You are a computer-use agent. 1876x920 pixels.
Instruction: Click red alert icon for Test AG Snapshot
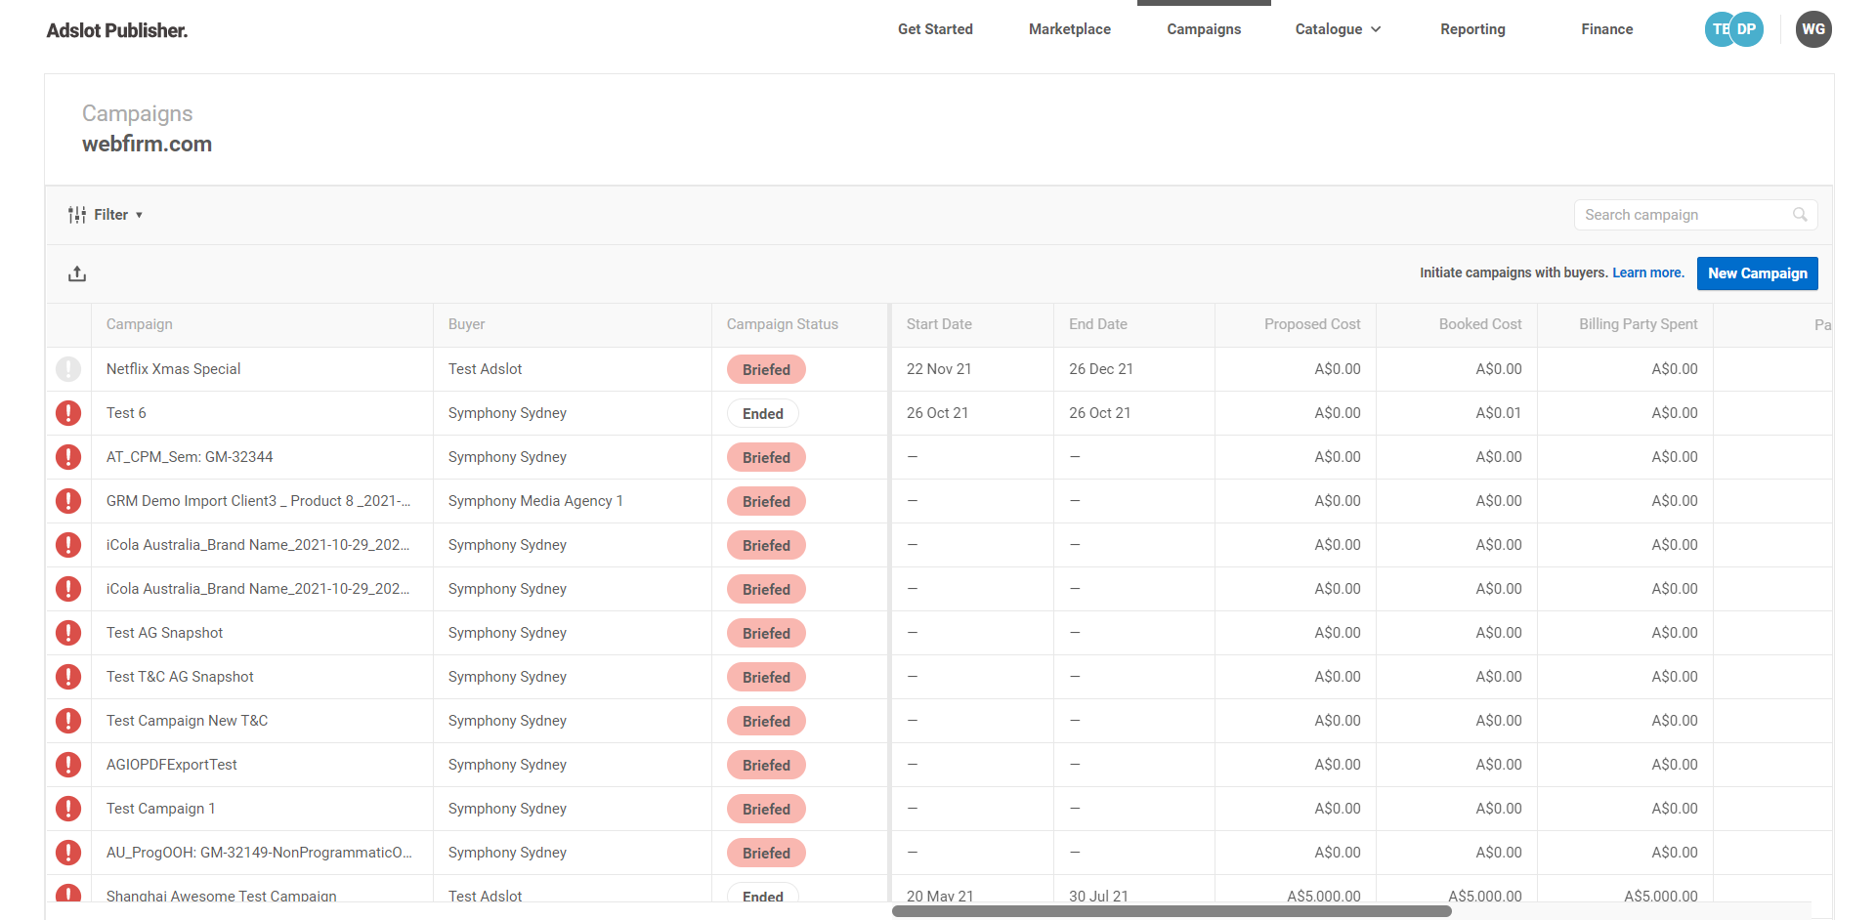pyautogui.click(x=68, y=633)
